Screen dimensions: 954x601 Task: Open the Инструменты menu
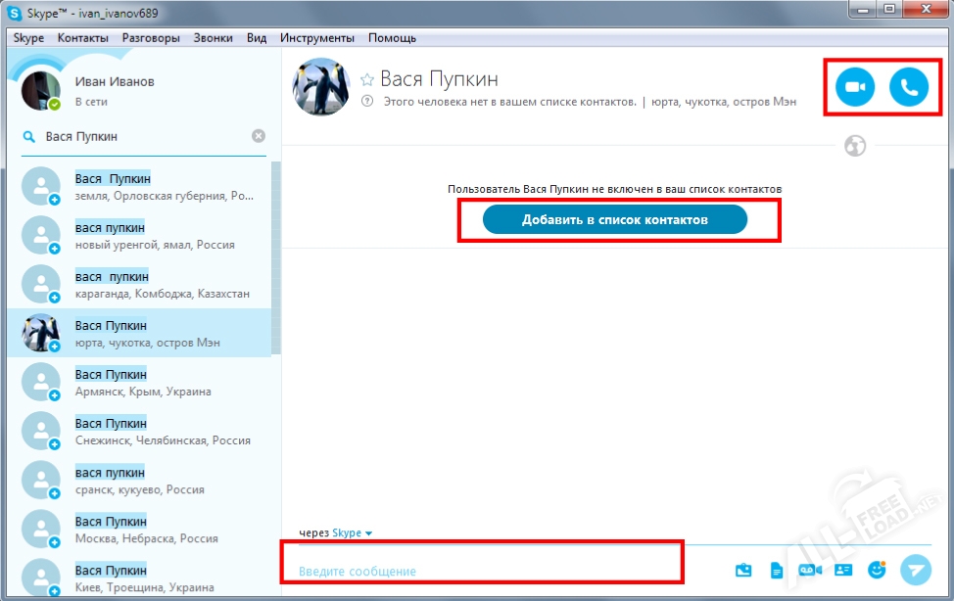(x=316, y=38)
